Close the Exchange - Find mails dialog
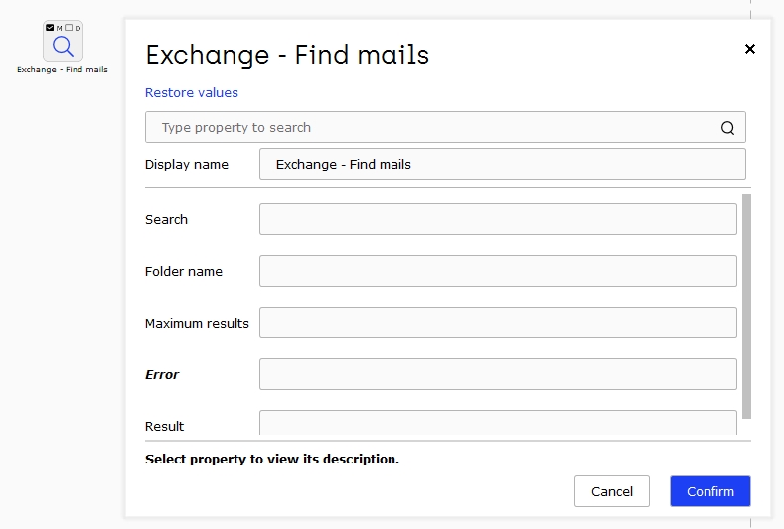The height and width of the screenshot is (529, 784). (x=749, y=49)
